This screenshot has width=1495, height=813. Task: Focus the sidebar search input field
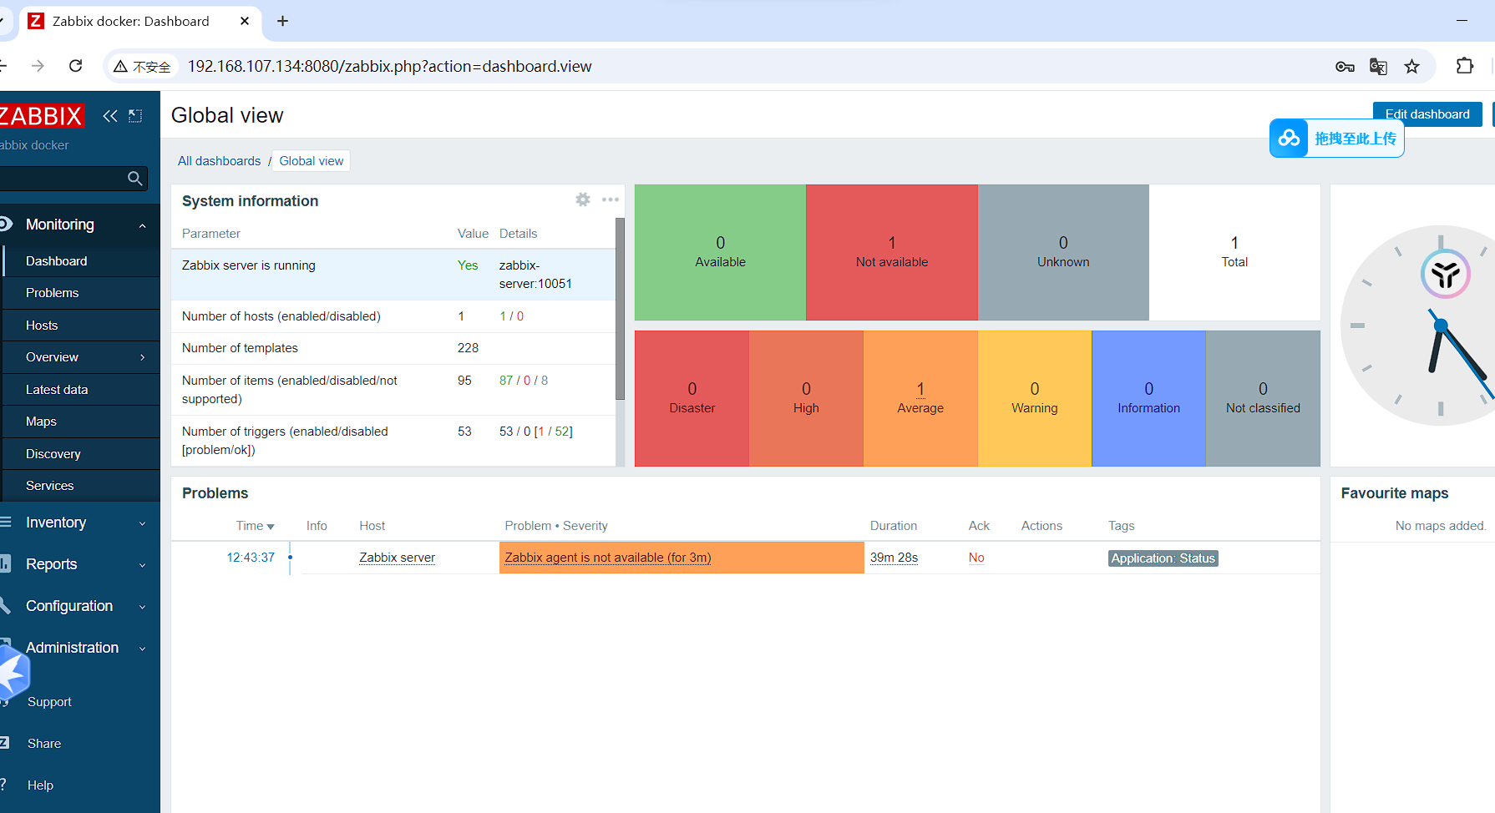coord(63,179)
